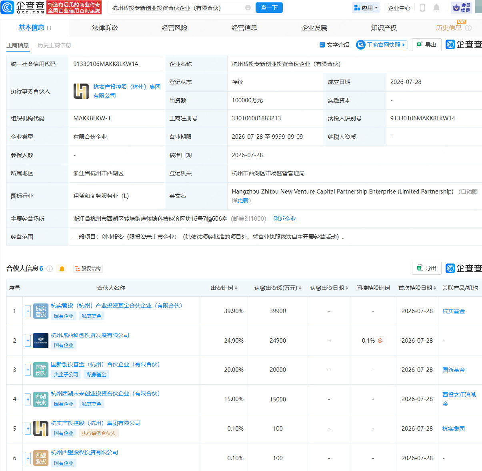Screen dimensions: 482x471
Task: Expand partner row 1 杭实智投
Action: [28, 311]
